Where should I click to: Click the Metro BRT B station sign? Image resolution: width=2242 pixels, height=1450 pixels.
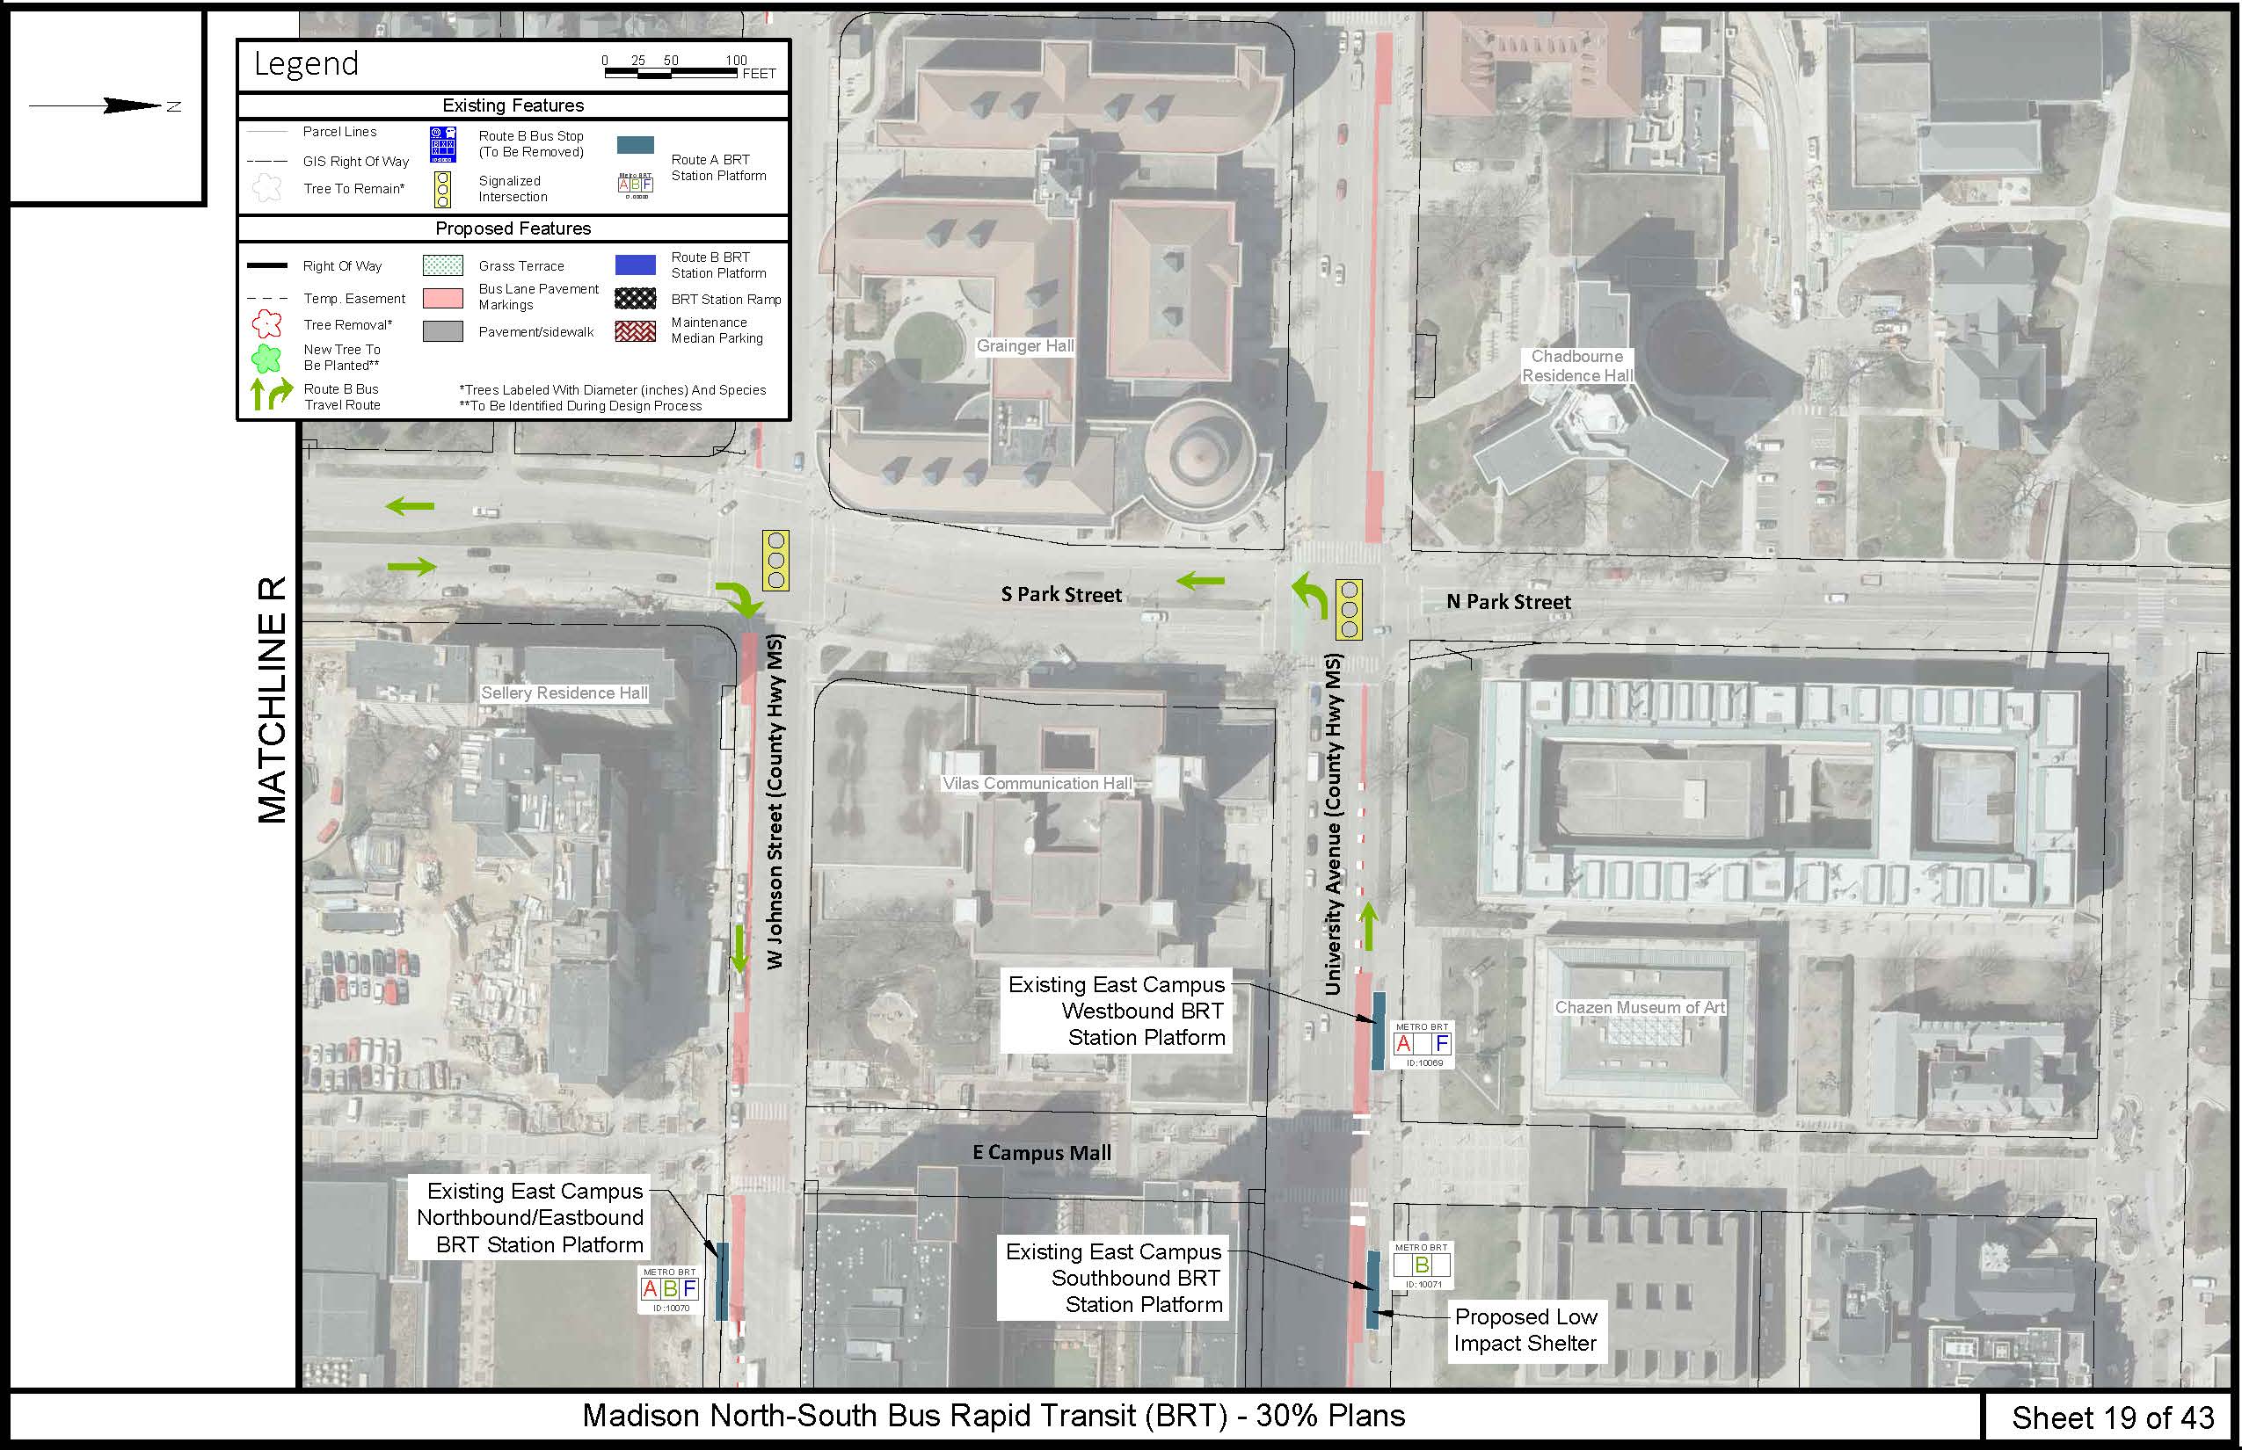(1422, 1265)
